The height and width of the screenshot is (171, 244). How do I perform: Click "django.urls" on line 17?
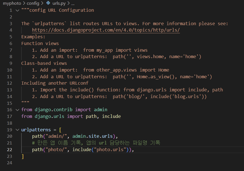pos(49,117)
